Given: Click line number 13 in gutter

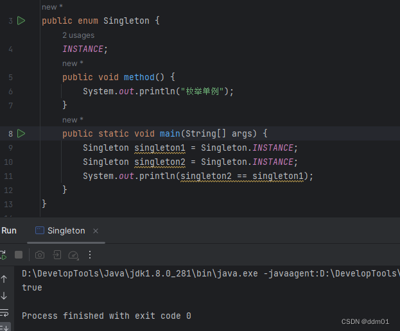Looking at the screenshot, I should pos(8,205).
